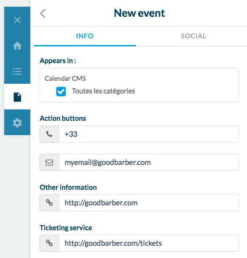This screenshot has width=247, height=258.
Task: Click the Calendar CMS section label
Action: click(65, 78)
